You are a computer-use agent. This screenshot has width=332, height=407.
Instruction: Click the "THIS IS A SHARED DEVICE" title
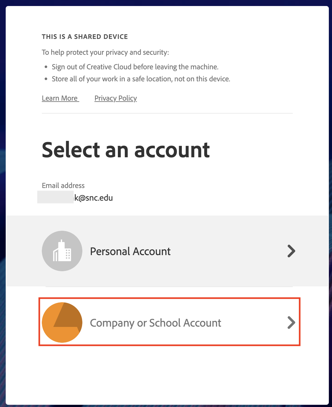(x=85, y=37)
